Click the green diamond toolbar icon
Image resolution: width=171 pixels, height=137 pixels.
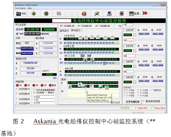click(x=34, y=13)
